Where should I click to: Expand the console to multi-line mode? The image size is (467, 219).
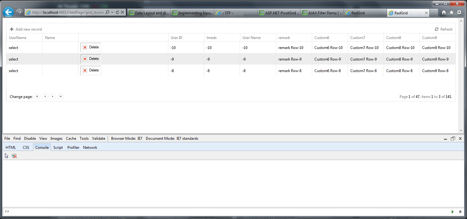tap(460, 212)
